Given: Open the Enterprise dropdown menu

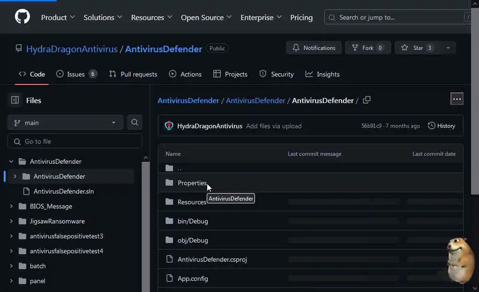Looking at the screenshot, I should click(x=261, y=17).
